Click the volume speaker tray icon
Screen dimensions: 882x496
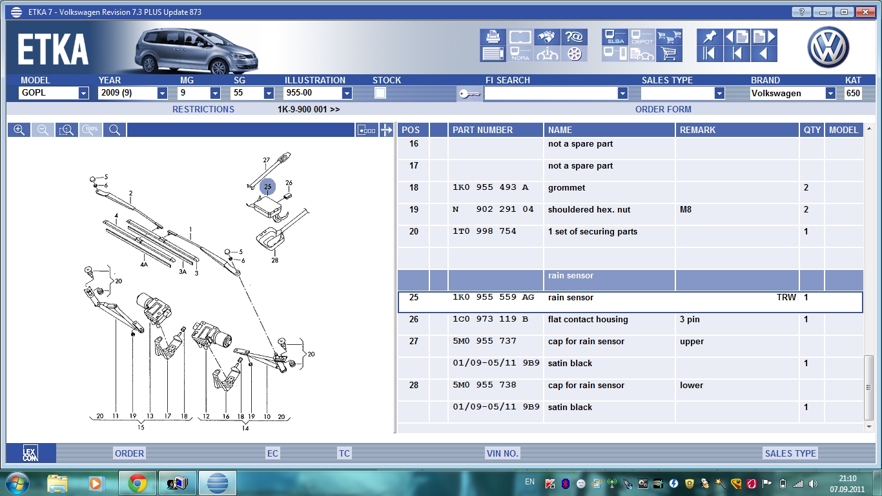[813, 483]
